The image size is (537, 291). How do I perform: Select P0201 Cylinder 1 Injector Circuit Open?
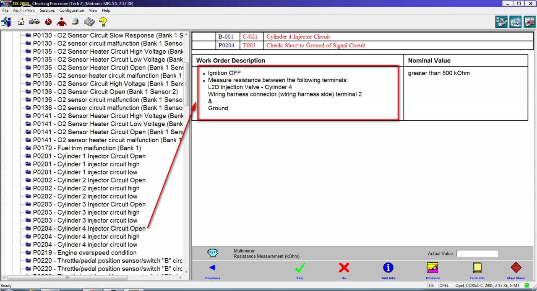coord(89,156)
